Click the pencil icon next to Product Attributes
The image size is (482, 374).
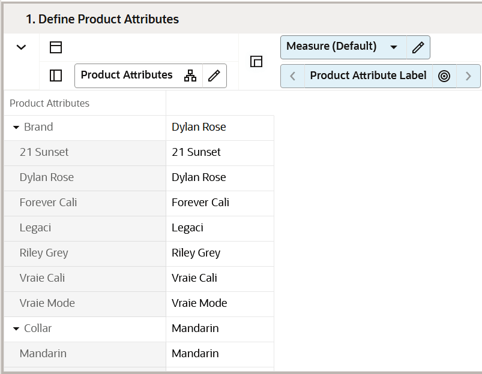point(214,76)
